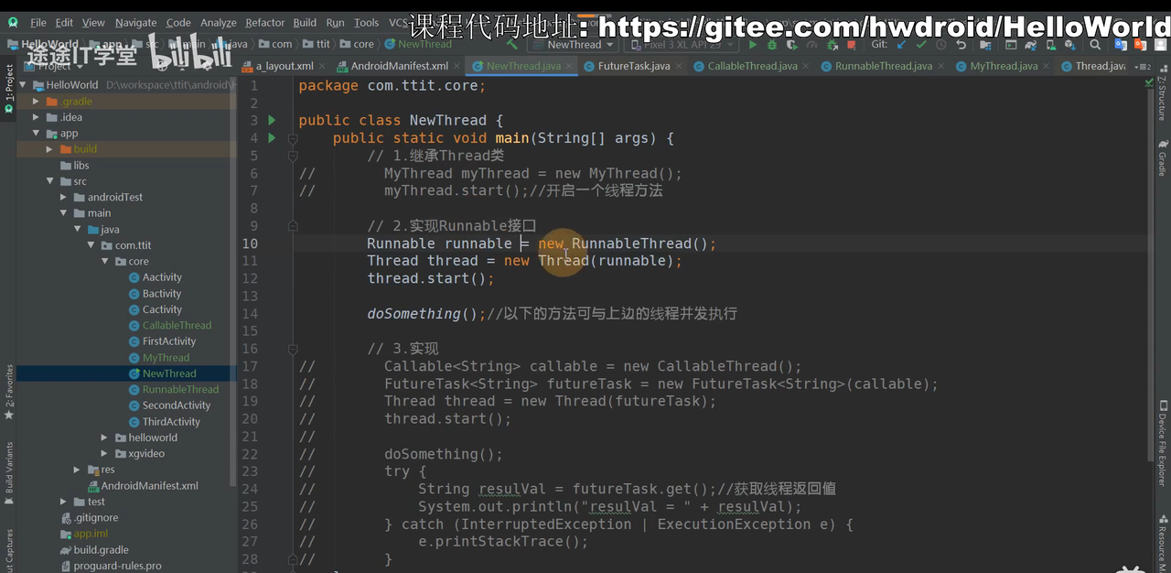This screenshot has width=1171, height=573.
Task: Click Git commit checkmark icon
Action: (921, 44)
